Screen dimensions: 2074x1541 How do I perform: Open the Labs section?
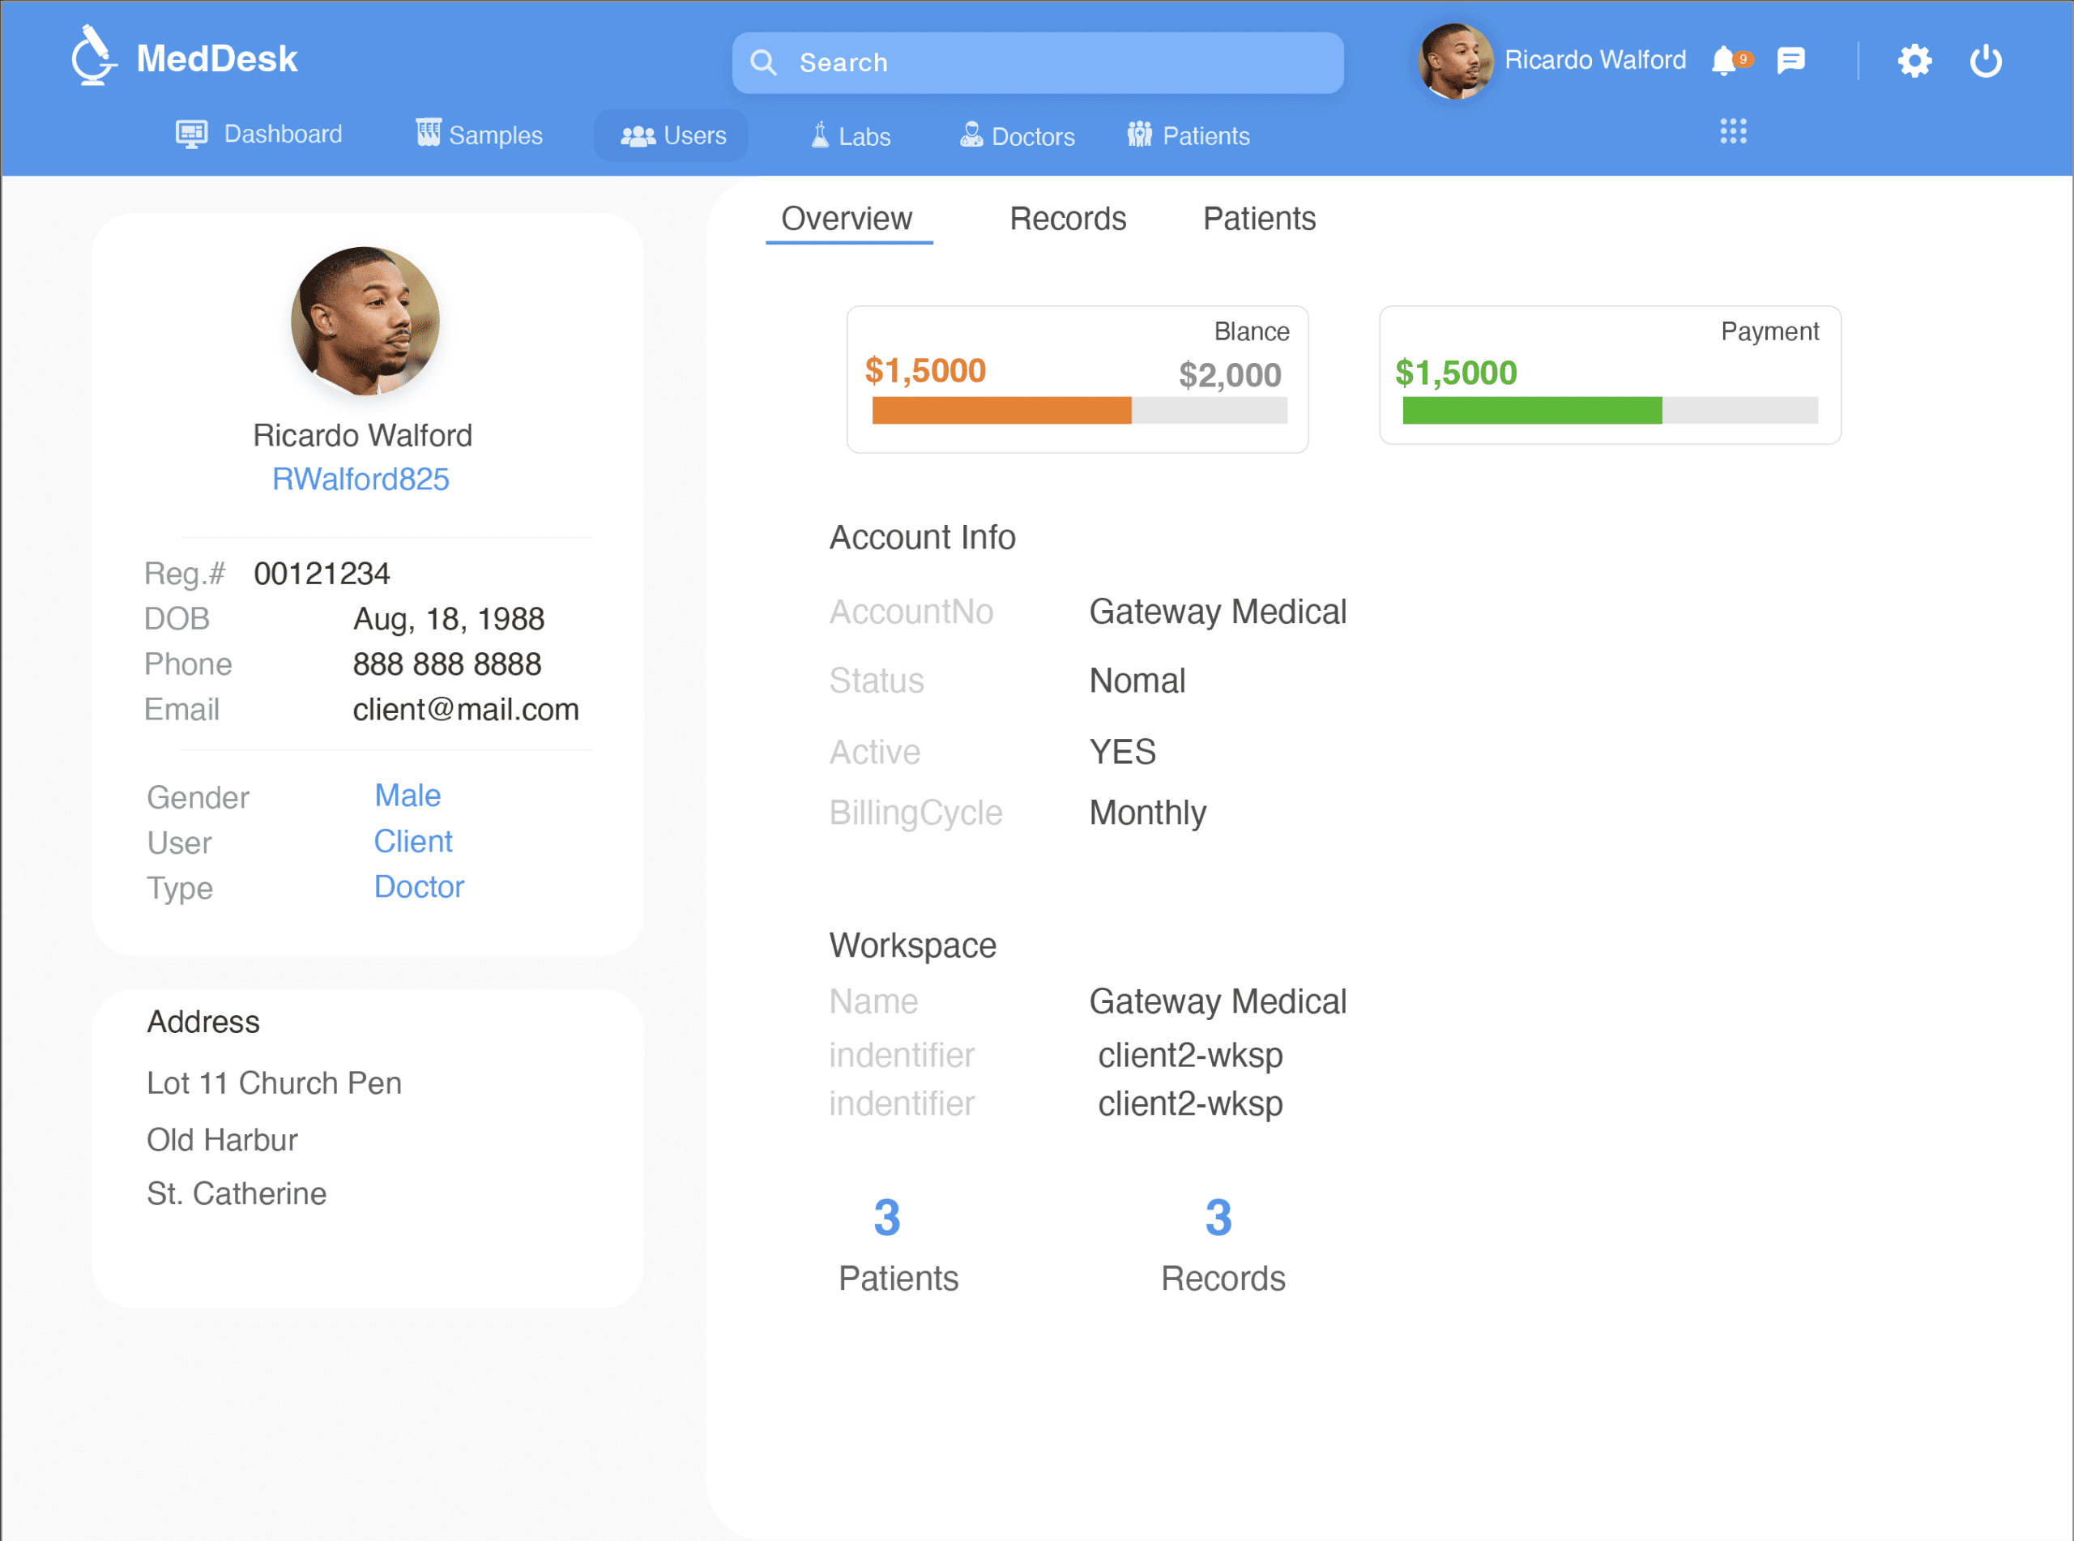point(851,136)
